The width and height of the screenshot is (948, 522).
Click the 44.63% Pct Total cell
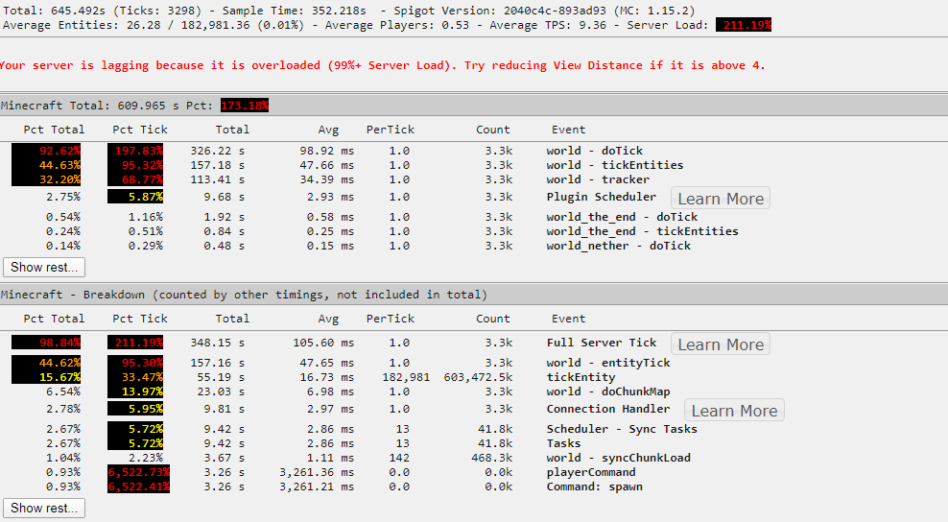tap(47, 165)
